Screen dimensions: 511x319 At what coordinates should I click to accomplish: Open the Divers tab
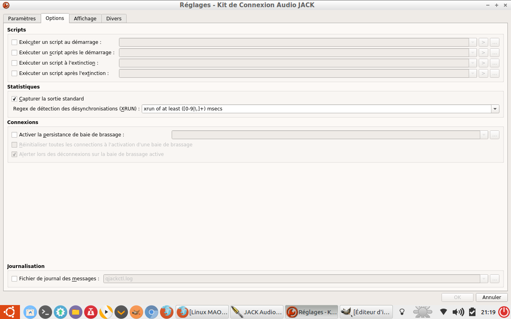click(114, 19)
